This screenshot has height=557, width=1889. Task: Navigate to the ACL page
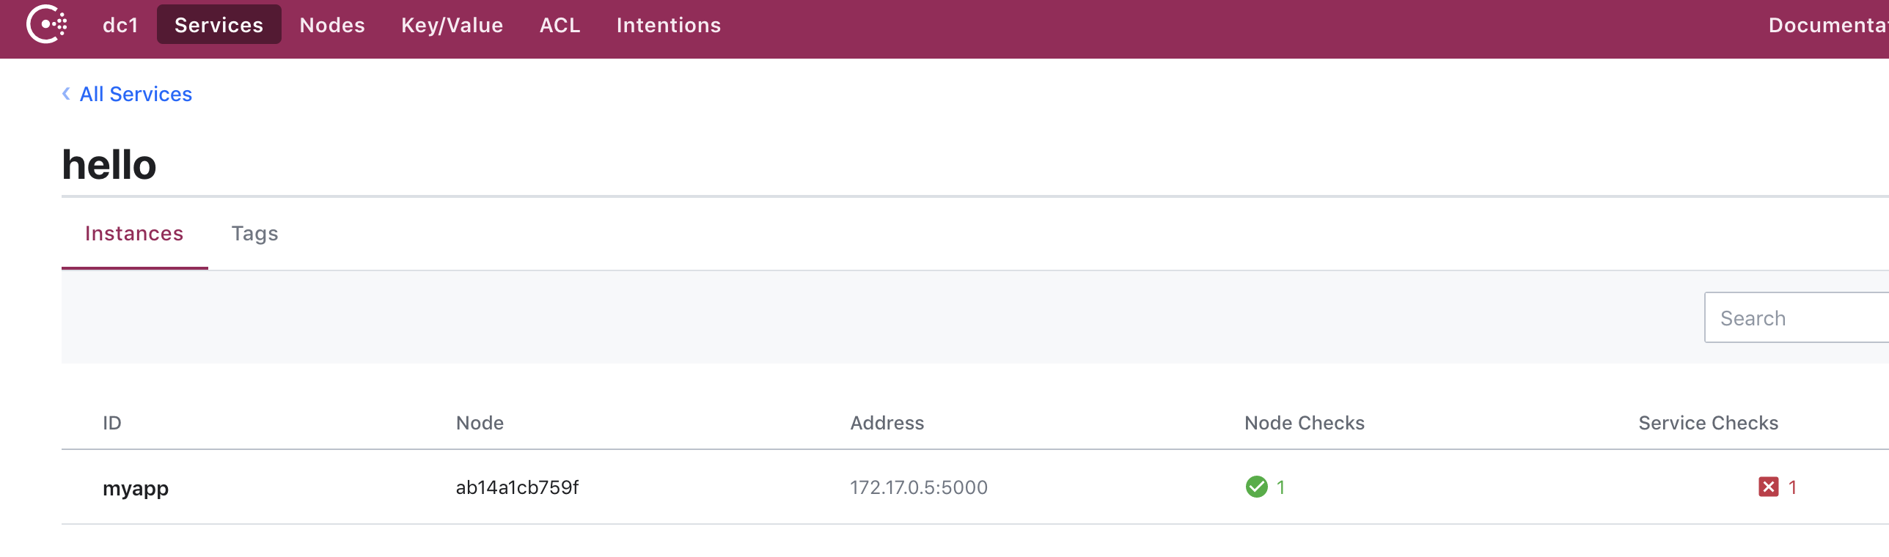(x=560, y=25)
